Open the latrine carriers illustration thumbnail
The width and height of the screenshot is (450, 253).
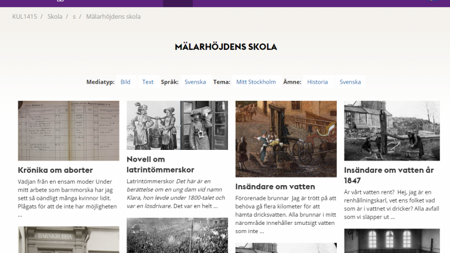point(178,125)
